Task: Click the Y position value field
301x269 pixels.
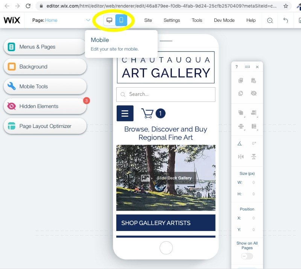Action: point(253,229)
